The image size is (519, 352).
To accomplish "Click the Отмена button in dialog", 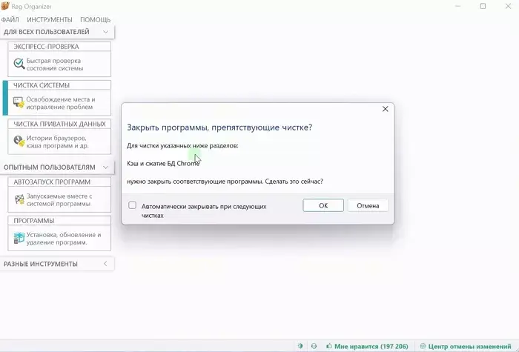I will point(368,205).
